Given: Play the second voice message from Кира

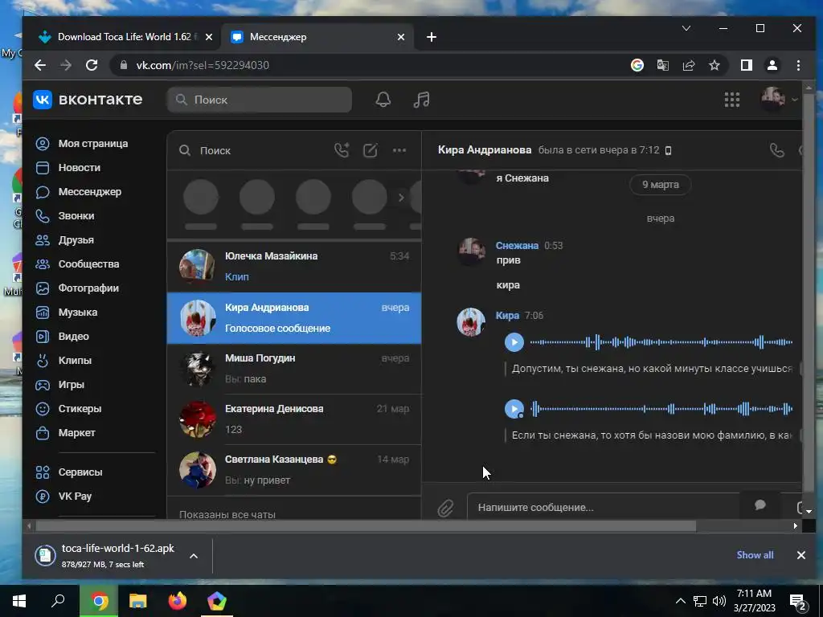Looking at the screenshot, I should click(514, 409).
